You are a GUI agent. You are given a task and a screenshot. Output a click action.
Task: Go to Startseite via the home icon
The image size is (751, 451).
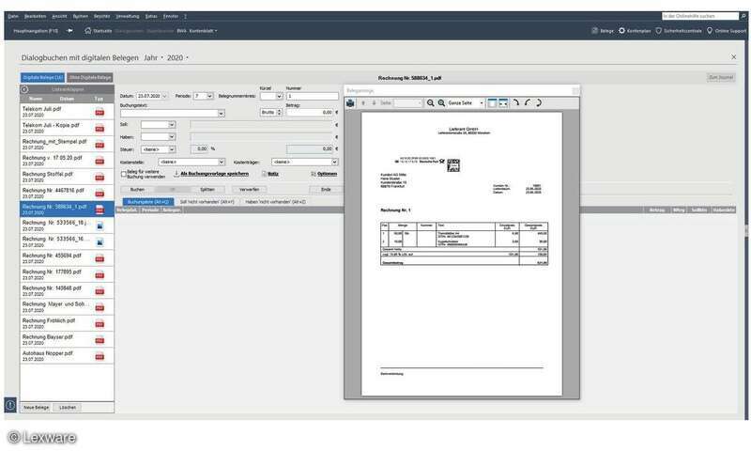tap(88, 30)
